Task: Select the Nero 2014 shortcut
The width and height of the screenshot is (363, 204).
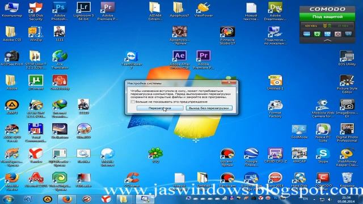Action: [x=275, y=180]
